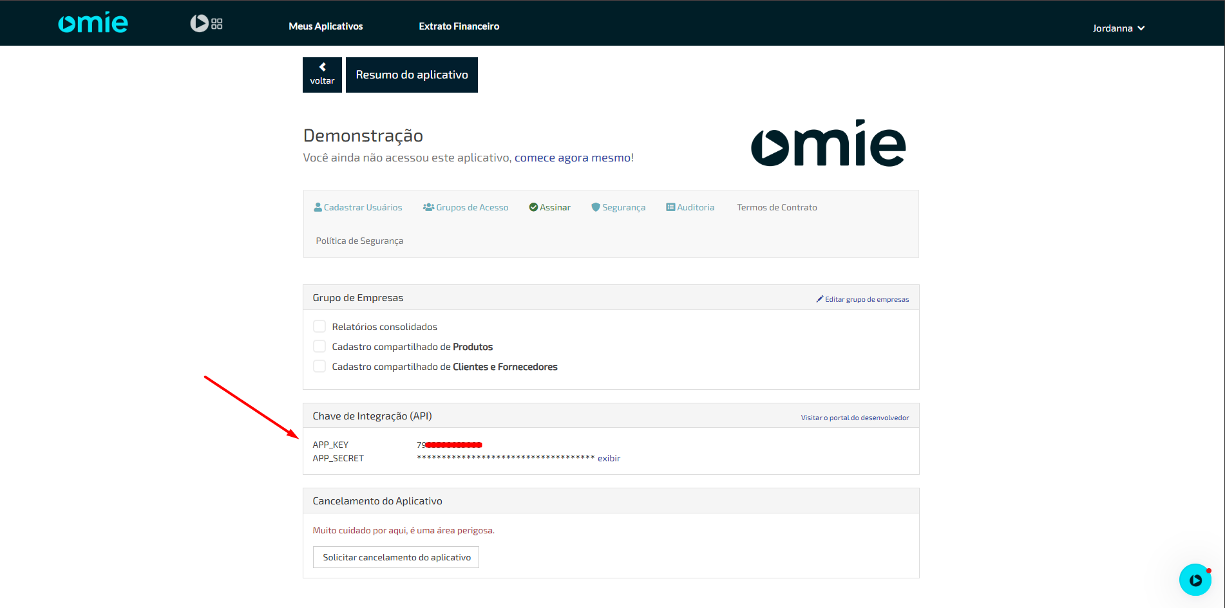Image resolution: width=1225 pixels, height=608 pixels.
Task: Click the user icon beside Cadastrar Usuários
Action: (318, 207)
